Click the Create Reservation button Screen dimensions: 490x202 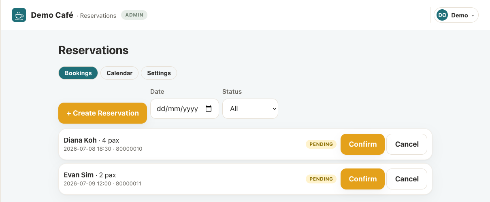click(102, 113)
